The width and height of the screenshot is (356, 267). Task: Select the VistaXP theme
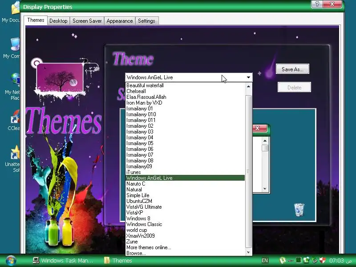pos(185,213)
